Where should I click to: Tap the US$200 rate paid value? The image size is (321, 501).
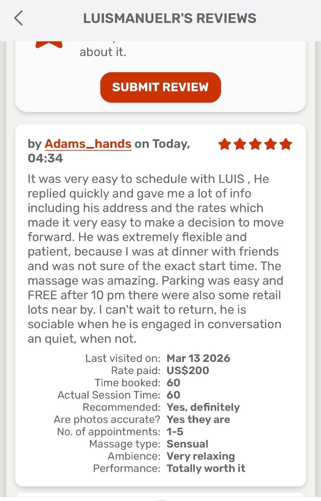(x=188, y=370)
